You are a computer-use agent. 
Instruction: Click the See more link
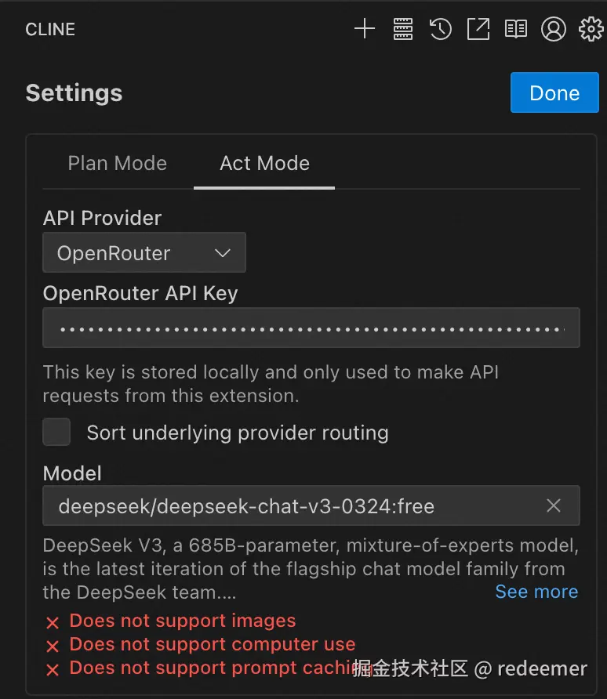pyautogui.click(x=536, y=592)
